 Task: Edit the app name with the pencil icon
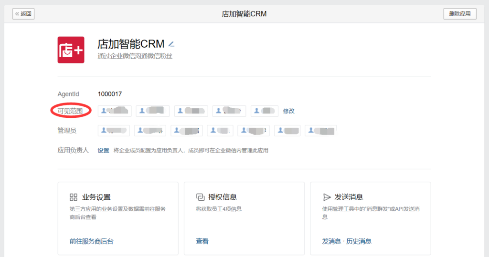coord(171,44)
